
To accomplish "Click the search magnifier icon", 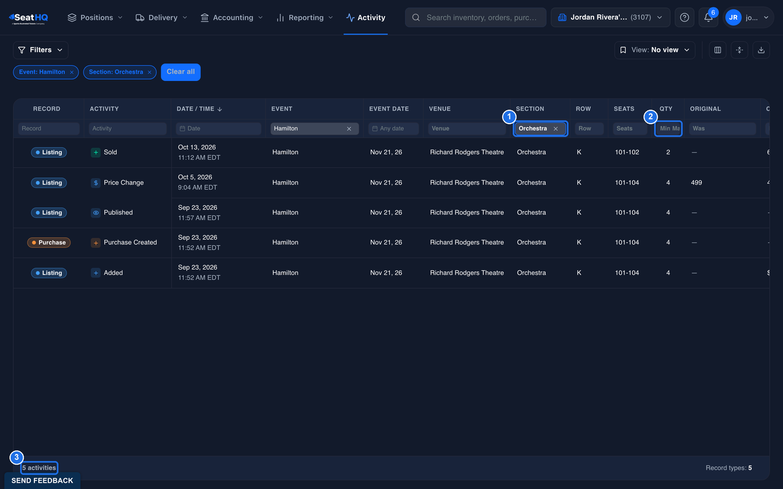I will [416, 18].
